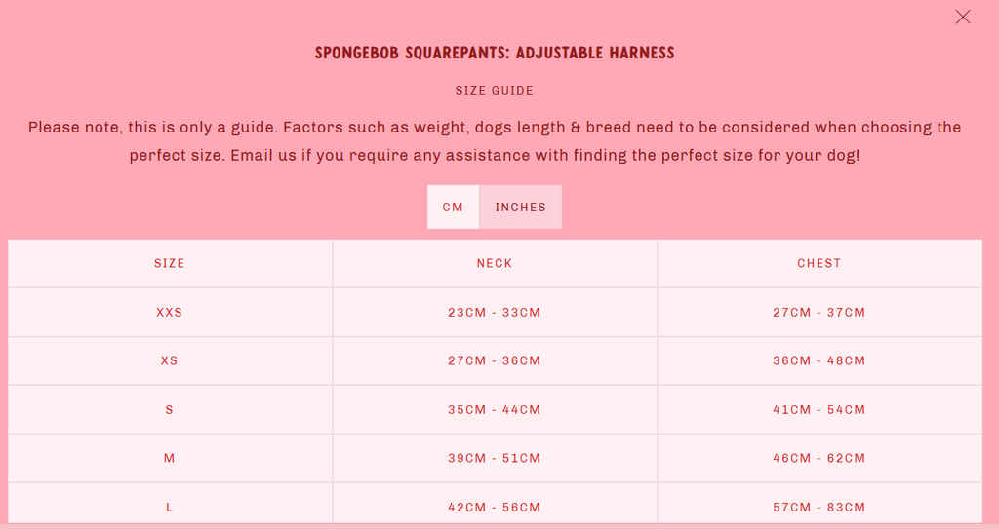The width and height of the screenshot is (999, 530).
Task: Select the L size row label
Action: click(x=170, y=507)
